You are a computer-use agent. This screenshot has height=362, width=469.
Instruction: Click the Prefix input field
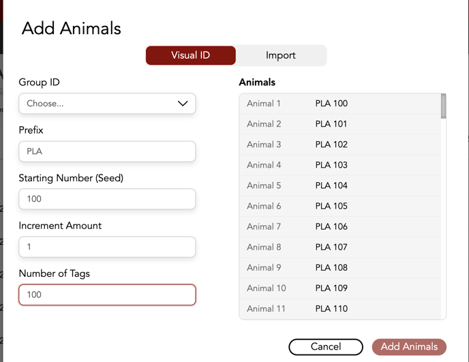pyautogui.click(x=107, y=151)
